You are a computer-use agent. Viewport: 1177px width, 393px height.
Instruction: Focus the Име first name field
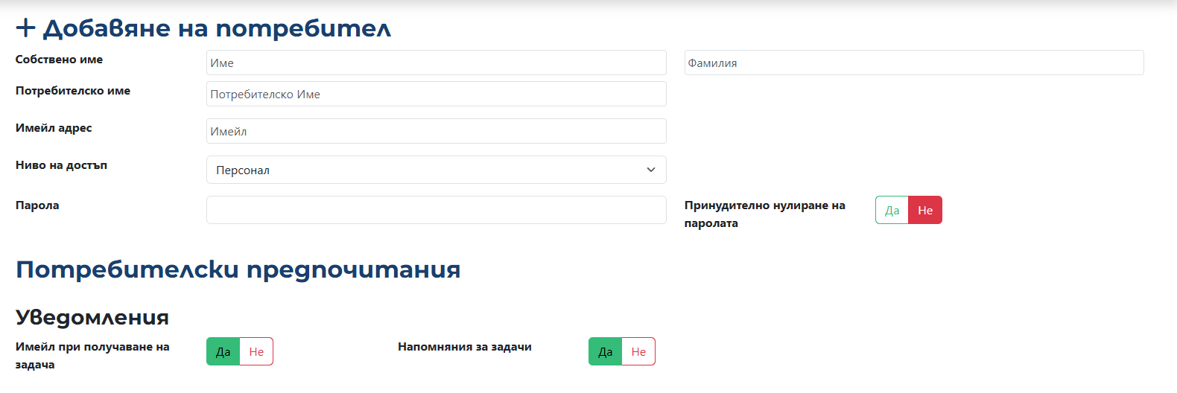(436, 63)
